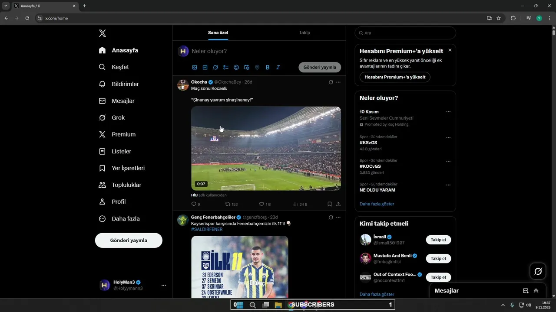Expand Daha fazla menu in sidebar
This screenshot has height=312, width=556.
(119, 219)
